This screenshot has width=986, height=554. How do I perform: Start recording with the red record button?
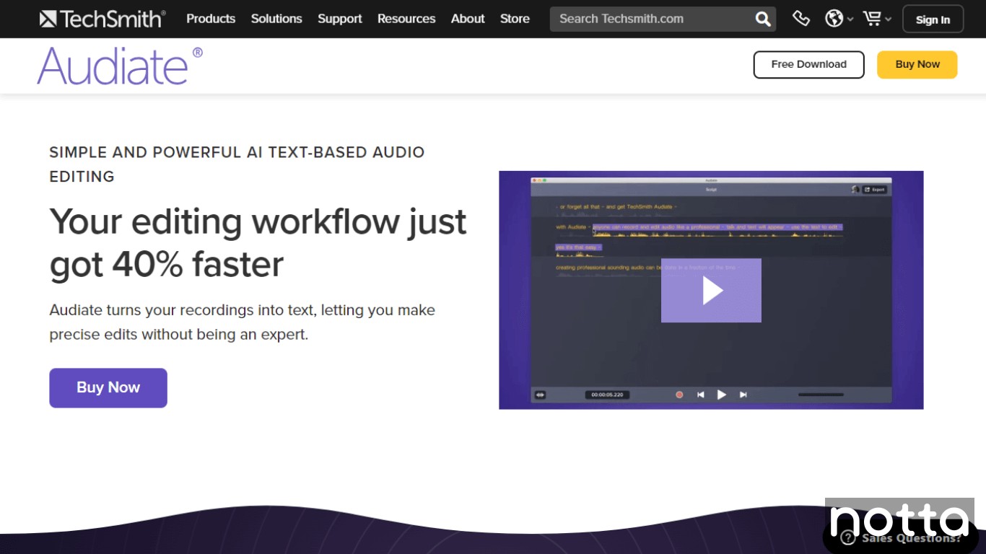pos(679,395)
